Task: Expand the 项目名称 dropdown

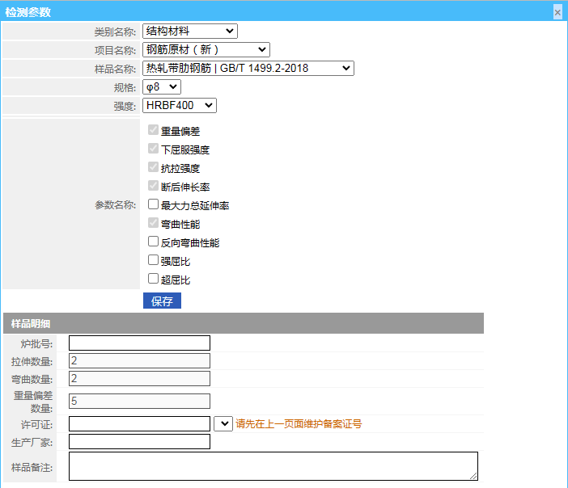Action: click(206, 50)
